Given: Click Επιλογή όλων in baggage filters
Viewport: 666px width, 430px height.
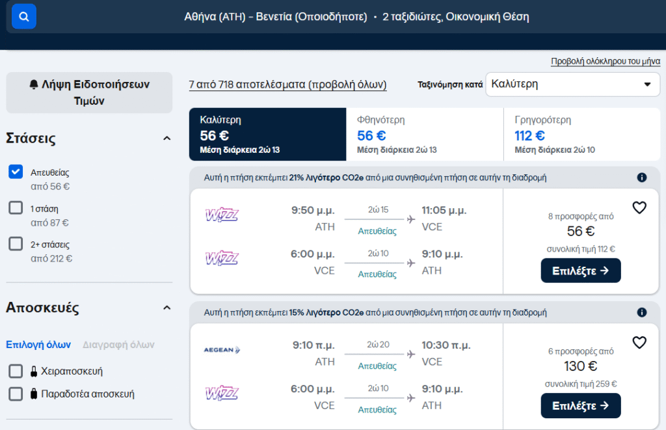Looking at the screenshot, I should (x=38, y=345).
